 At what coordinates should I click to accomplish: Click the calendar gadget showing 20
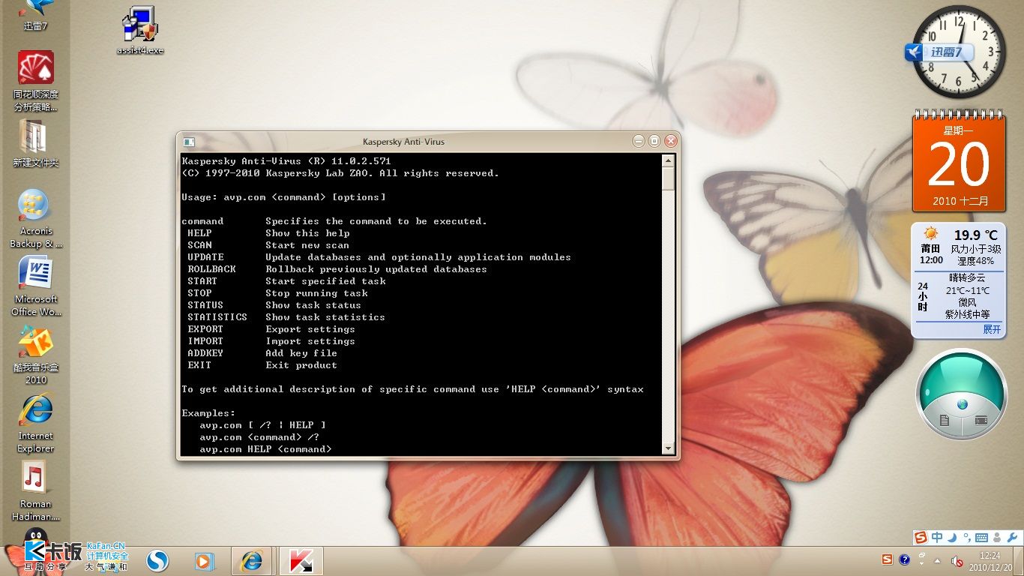pyautogui.click(x=959, y=161)
